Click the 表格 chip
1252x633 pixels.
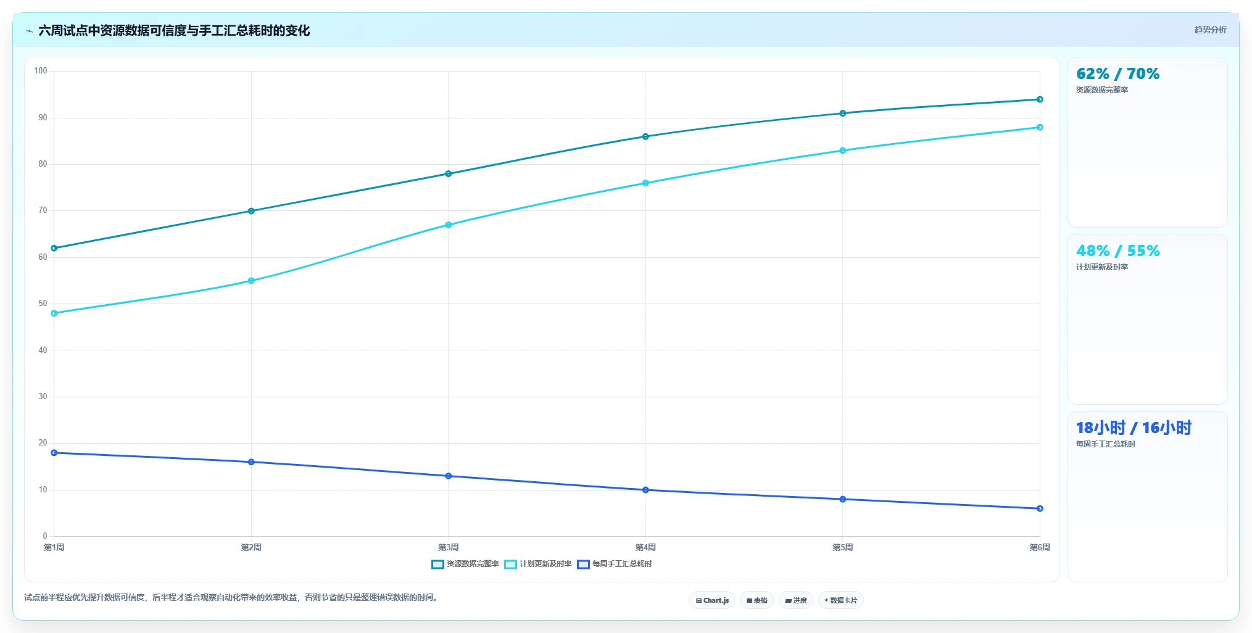pos(757,600)
